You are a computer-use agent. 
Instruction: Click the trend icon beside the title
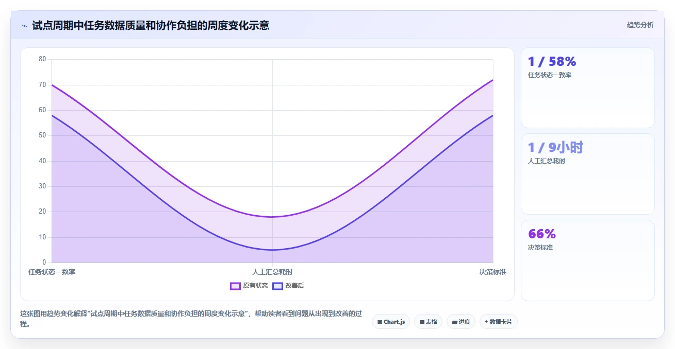click(24, 26)
